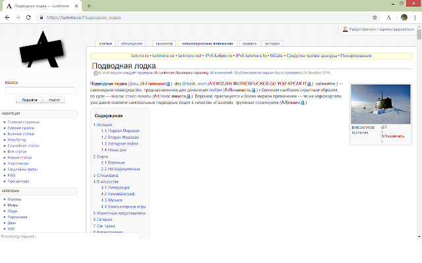Open Новые статьи link
Viewport: 422px width, 263px height.
pyautogui.click(x=20, y=157)
